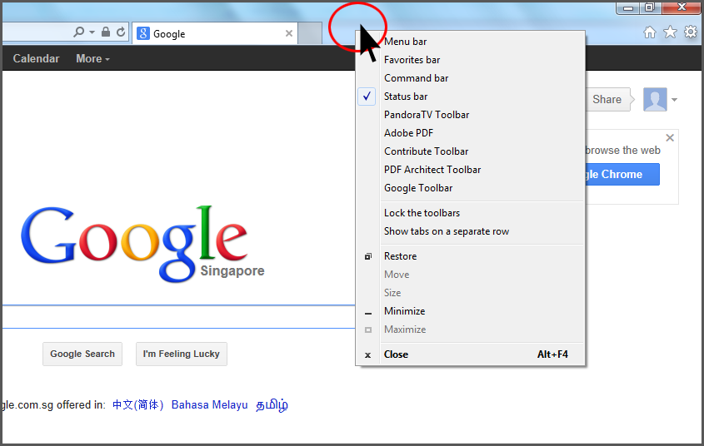Choose Restore from the context menu
This screenshot has height=446, width=704.
471,256
